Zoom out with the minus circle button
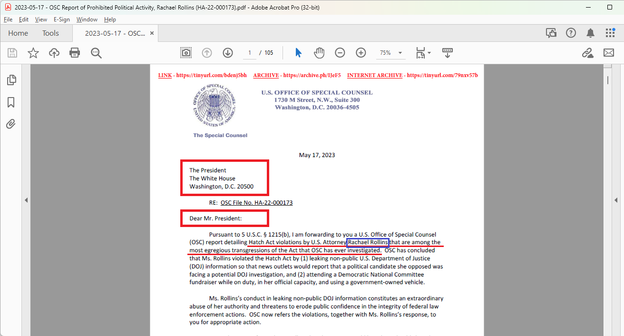The width and height of the screenshot is (624, 336). 340,53
